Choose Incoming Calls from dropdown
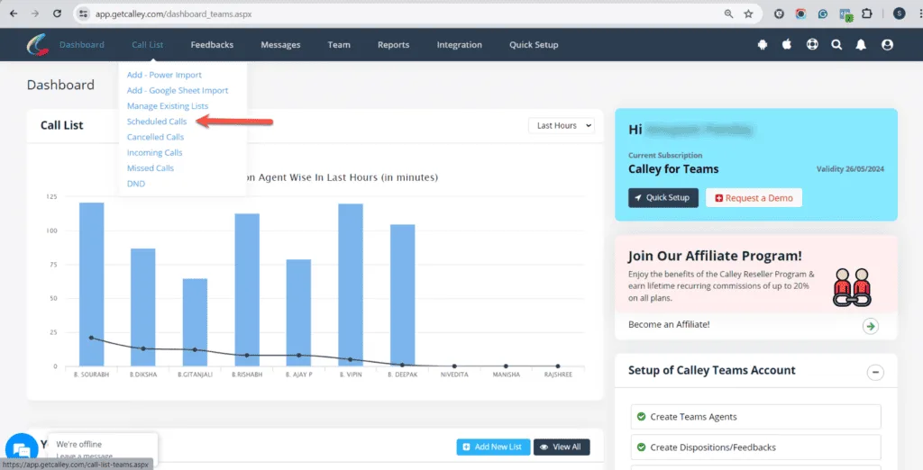This screenshot has width=923, height=470. tap(154, 152)
